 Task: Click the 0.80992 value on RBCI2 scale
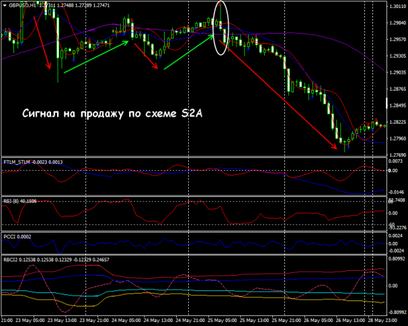(397, 259)
